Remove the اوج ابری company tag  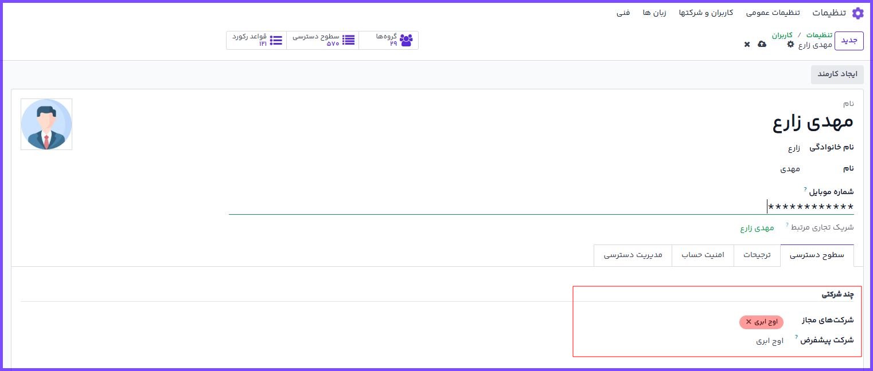pos(749,322)
